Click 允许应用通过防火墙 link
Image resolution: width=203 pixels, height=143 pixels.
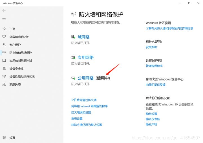[x=84, y=100]
